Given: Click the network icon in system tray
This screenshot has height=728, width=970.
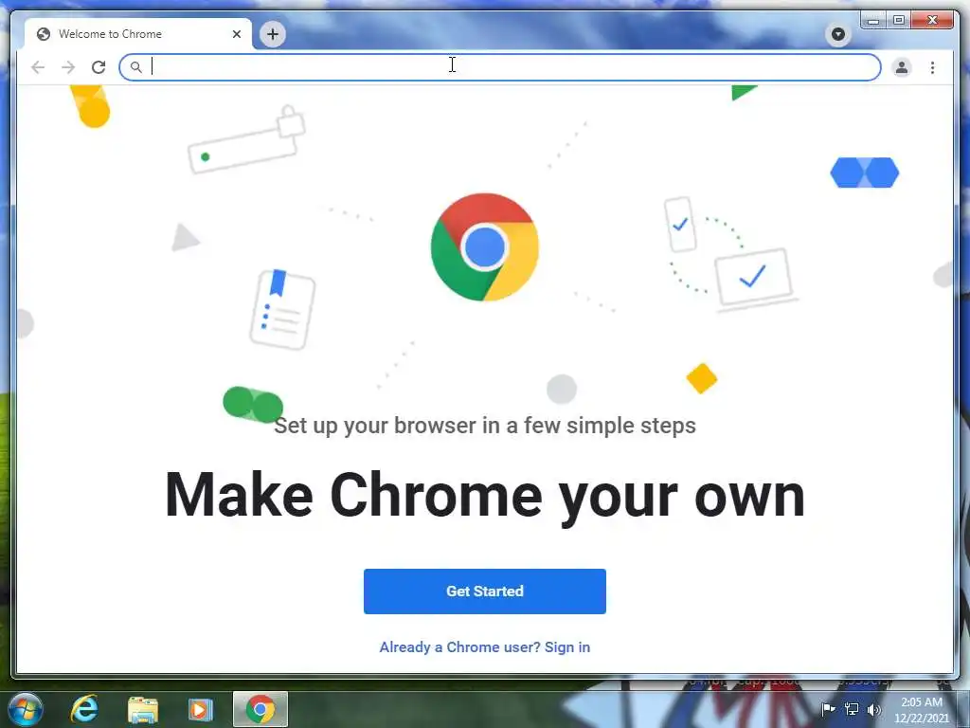Looking at the screenshot, I should [x=852, y=709].
